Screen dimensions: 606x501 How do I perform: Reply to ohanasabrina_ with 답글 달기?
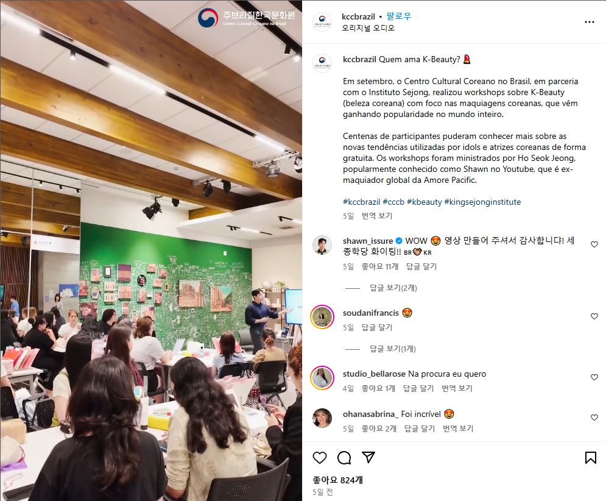point(420,428)
